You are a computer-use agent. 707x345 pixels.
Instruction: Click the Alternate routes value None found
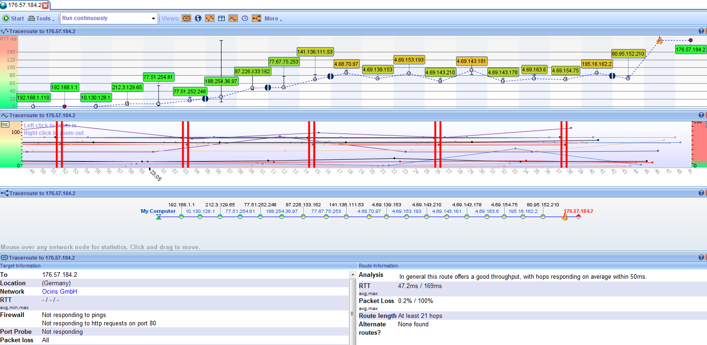click(413, 324)
